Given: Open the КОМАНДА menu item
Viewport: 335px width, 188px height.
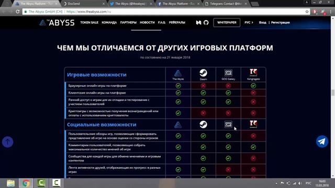Looking at the screenshot, I should [x=109, y=22].
